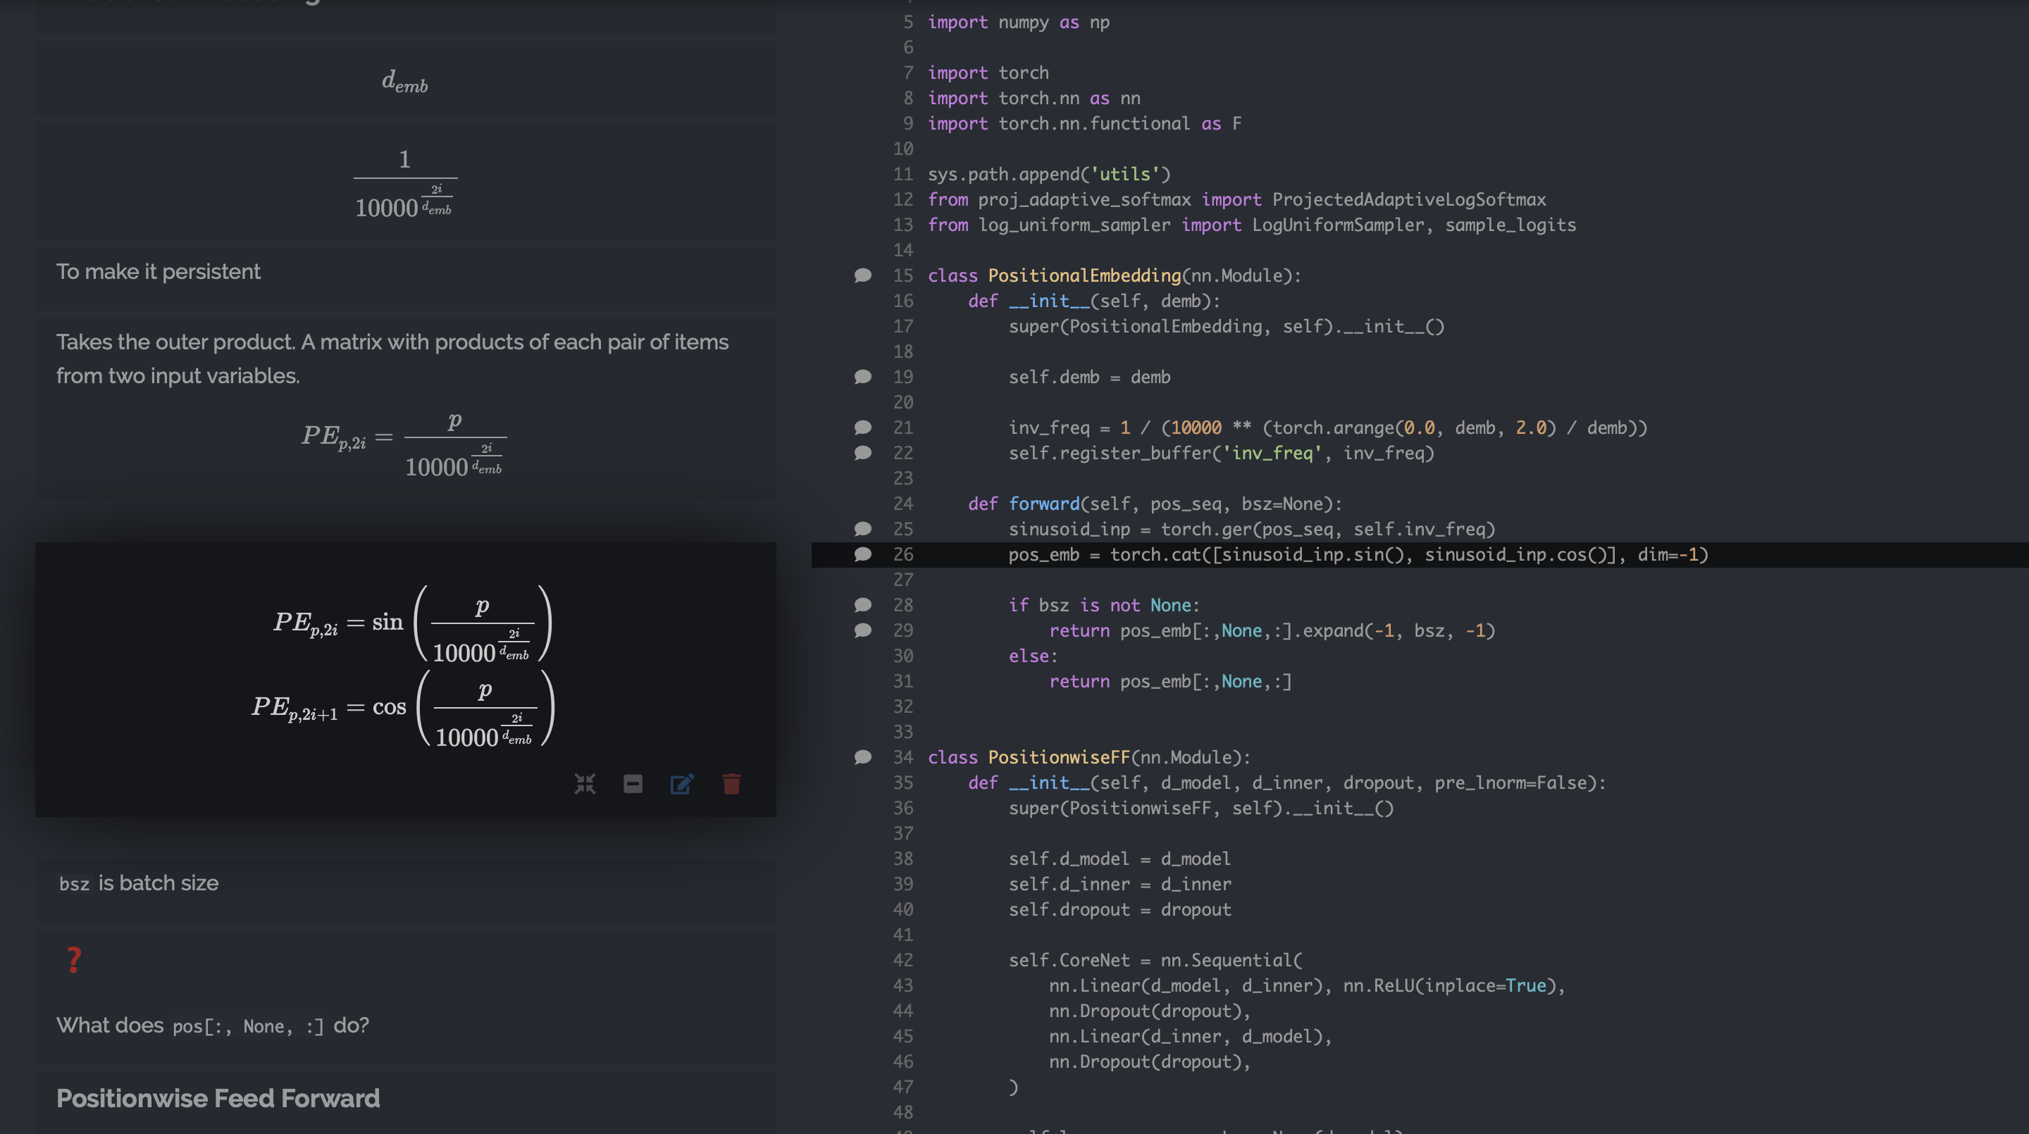
Task: Click the compress arrows icon on selected note
Action: [x=585, y=783]
